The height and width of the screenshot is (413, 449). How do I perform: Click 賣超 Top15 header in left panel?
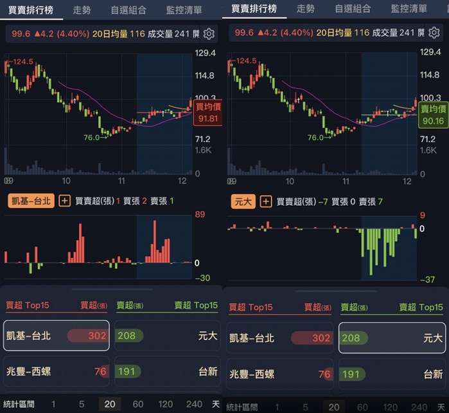point(196,305)
